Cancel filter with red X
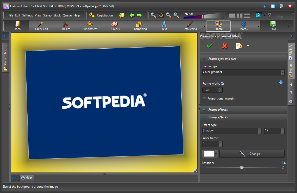Screen dimensions: 297x193 224,46
